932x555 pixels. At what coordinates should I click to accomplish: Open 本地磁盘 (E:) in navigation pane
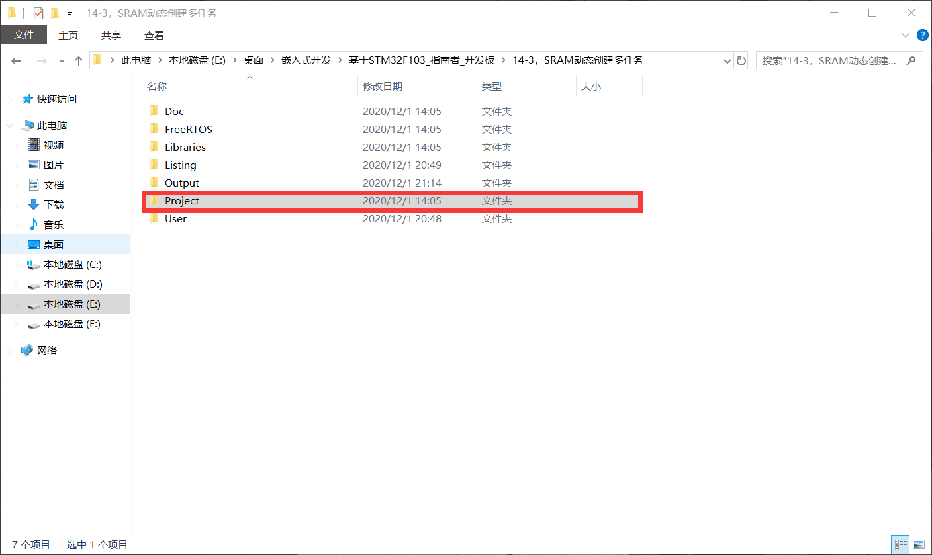73,304
